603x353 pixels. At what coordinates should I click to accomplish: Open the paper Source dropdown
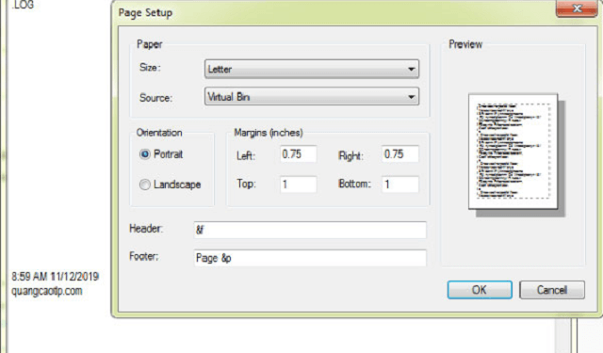point(312,97)
